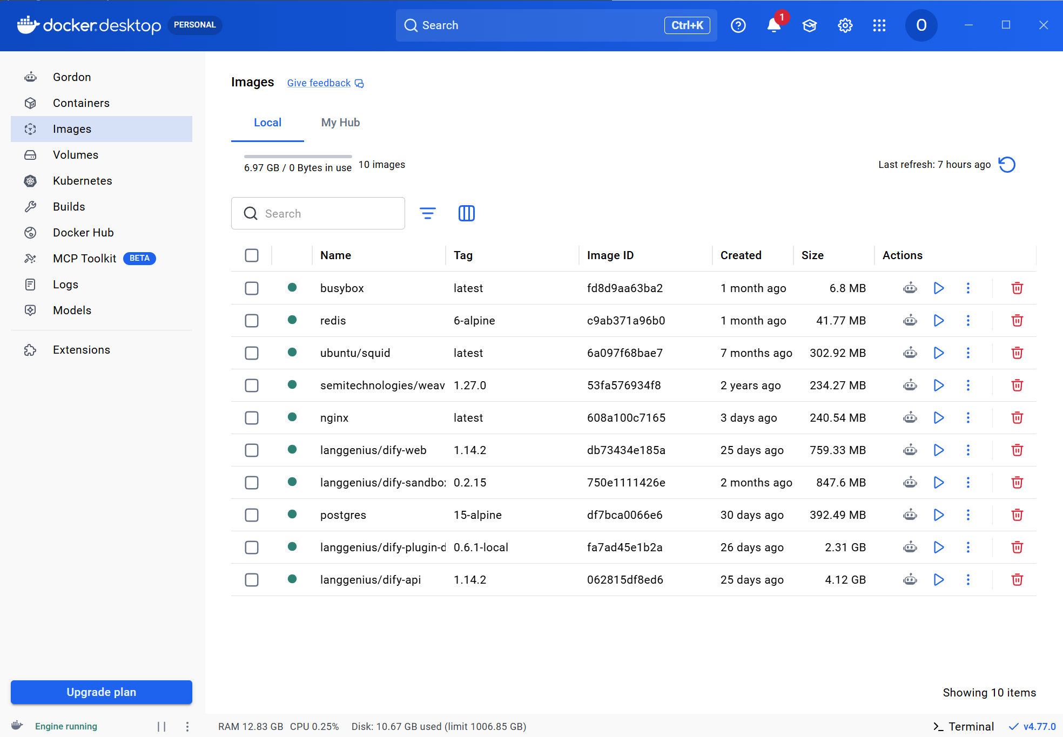Go to Containers in the sidebar
1063x737 pixels.
[102, 103]
